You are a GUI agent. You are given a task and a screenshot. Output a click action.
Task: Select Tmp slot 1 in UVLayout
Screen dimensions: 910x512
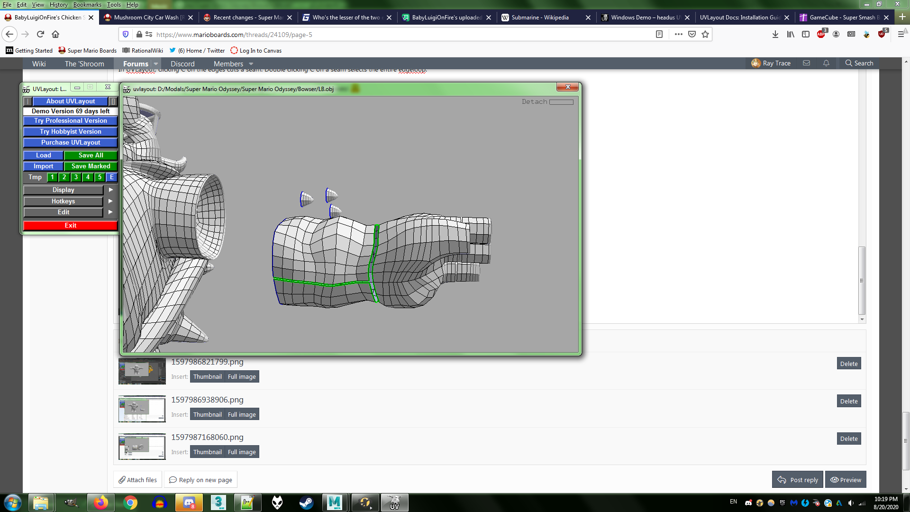click(x=52, y=177)
